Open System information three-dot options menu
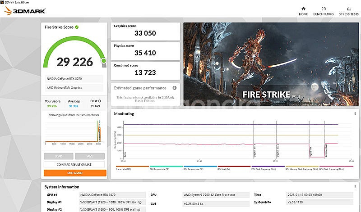Image resolution: width=361 pixels, height=212 pixels. click(x=355, y=187)
